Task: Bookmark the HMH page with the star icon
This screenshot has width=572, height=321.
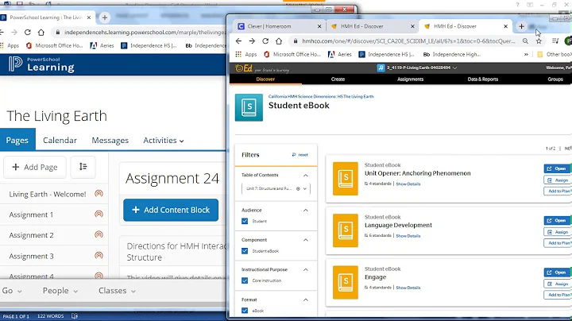Action: [539, 41]
